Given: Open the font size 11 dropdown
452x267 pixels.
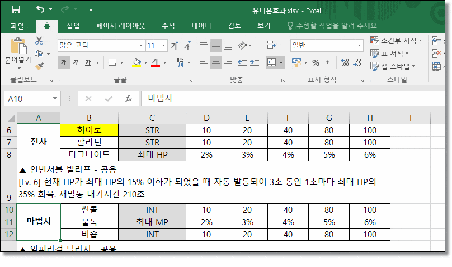Looking at the screenshot, I should [x=163, y=45].
